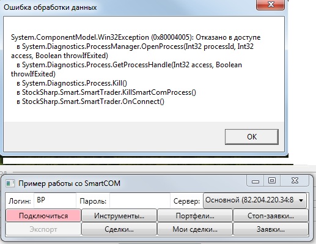Click OK in the error dialog

coord(252,137)
